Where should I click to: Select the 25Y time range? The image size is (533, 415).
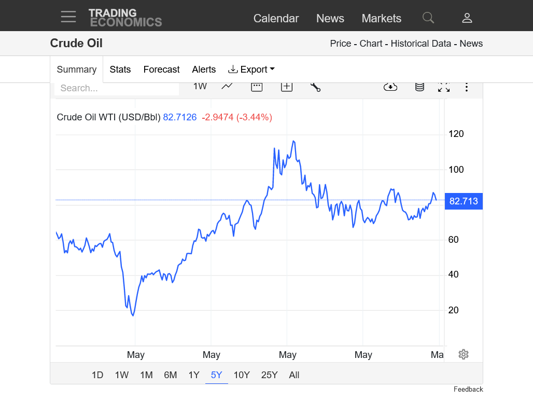point(269,375)
